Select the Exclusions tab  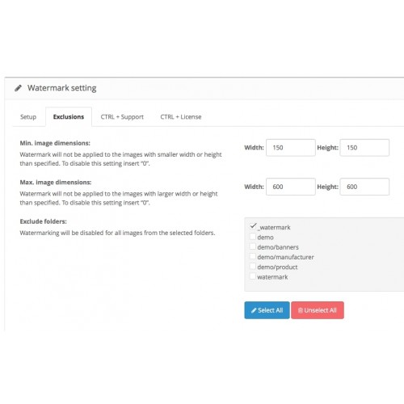coord(69,117)
